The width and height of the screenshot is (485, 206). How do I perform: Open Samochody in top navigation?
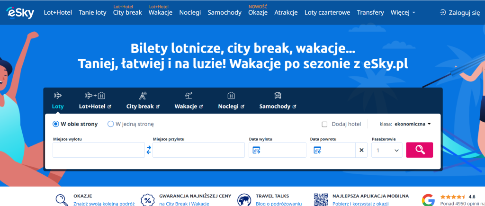[225, 13]
